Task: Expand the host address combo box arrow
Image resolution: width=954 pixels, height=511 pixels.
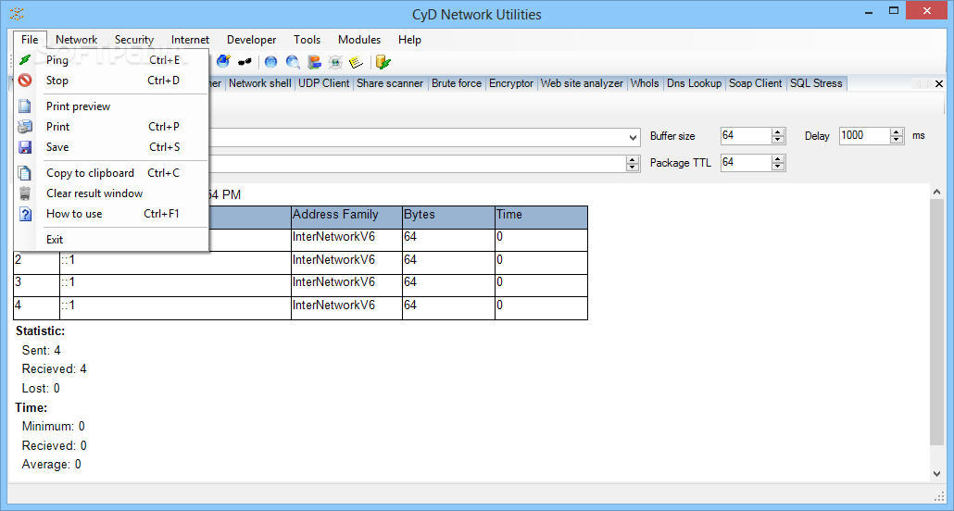Action: pos(633,138)
